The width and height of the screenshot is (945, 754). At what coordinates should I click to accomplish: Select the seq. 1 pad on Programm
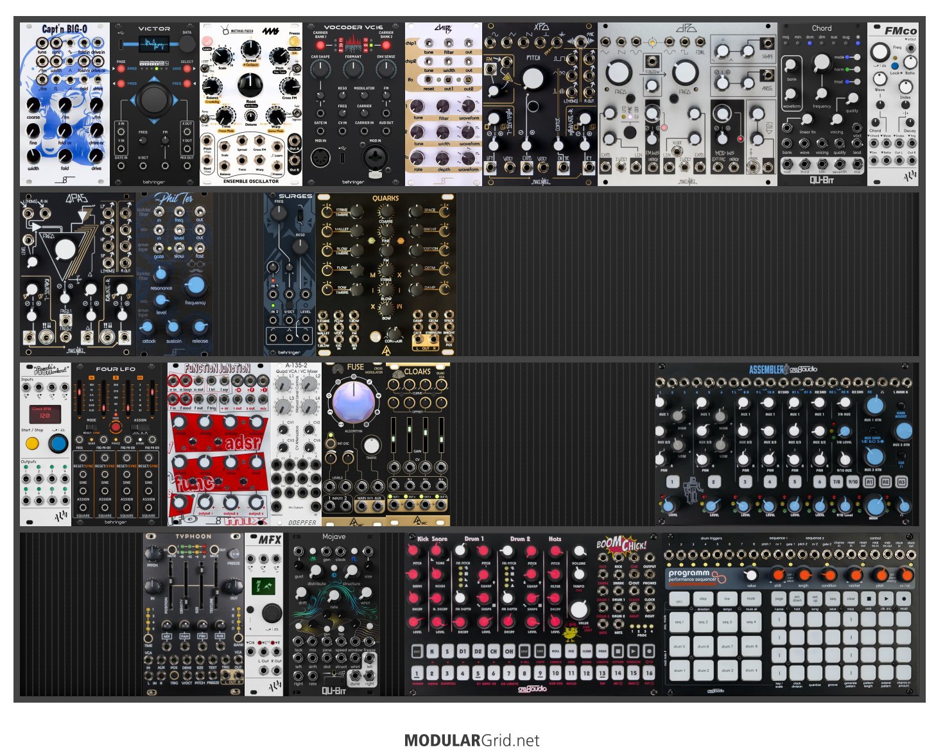click(679, 622)
